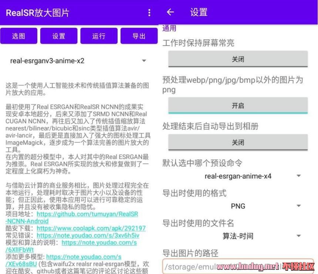The height and width of the screenshot is (274, 318).
Task: Open the three-dot overflow menu
Action: 149,13
